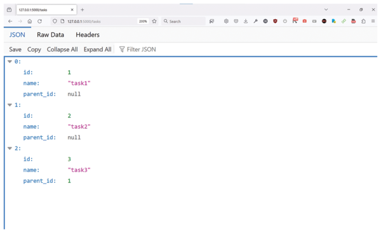Reload the page with the refresh icon

39,22
